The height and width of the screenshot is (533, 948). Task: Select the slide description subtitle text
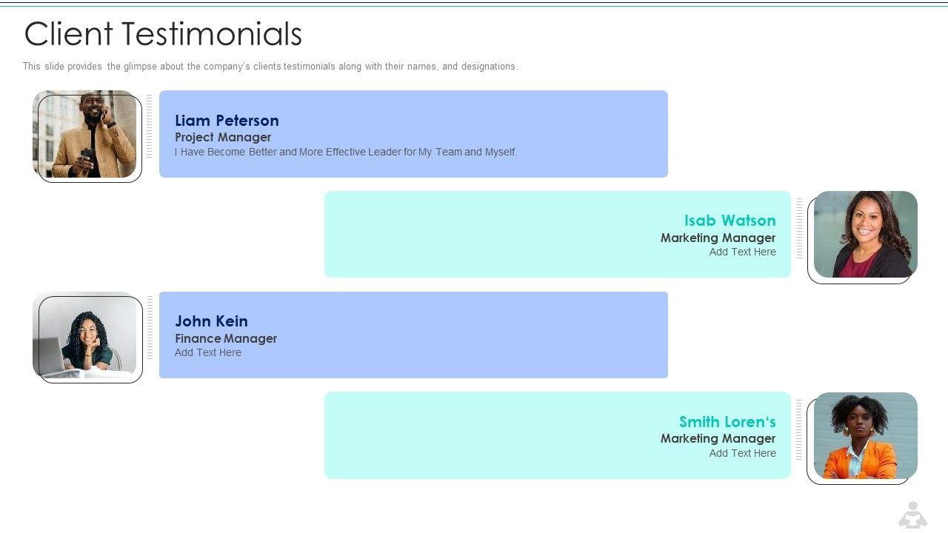(270, 67)
